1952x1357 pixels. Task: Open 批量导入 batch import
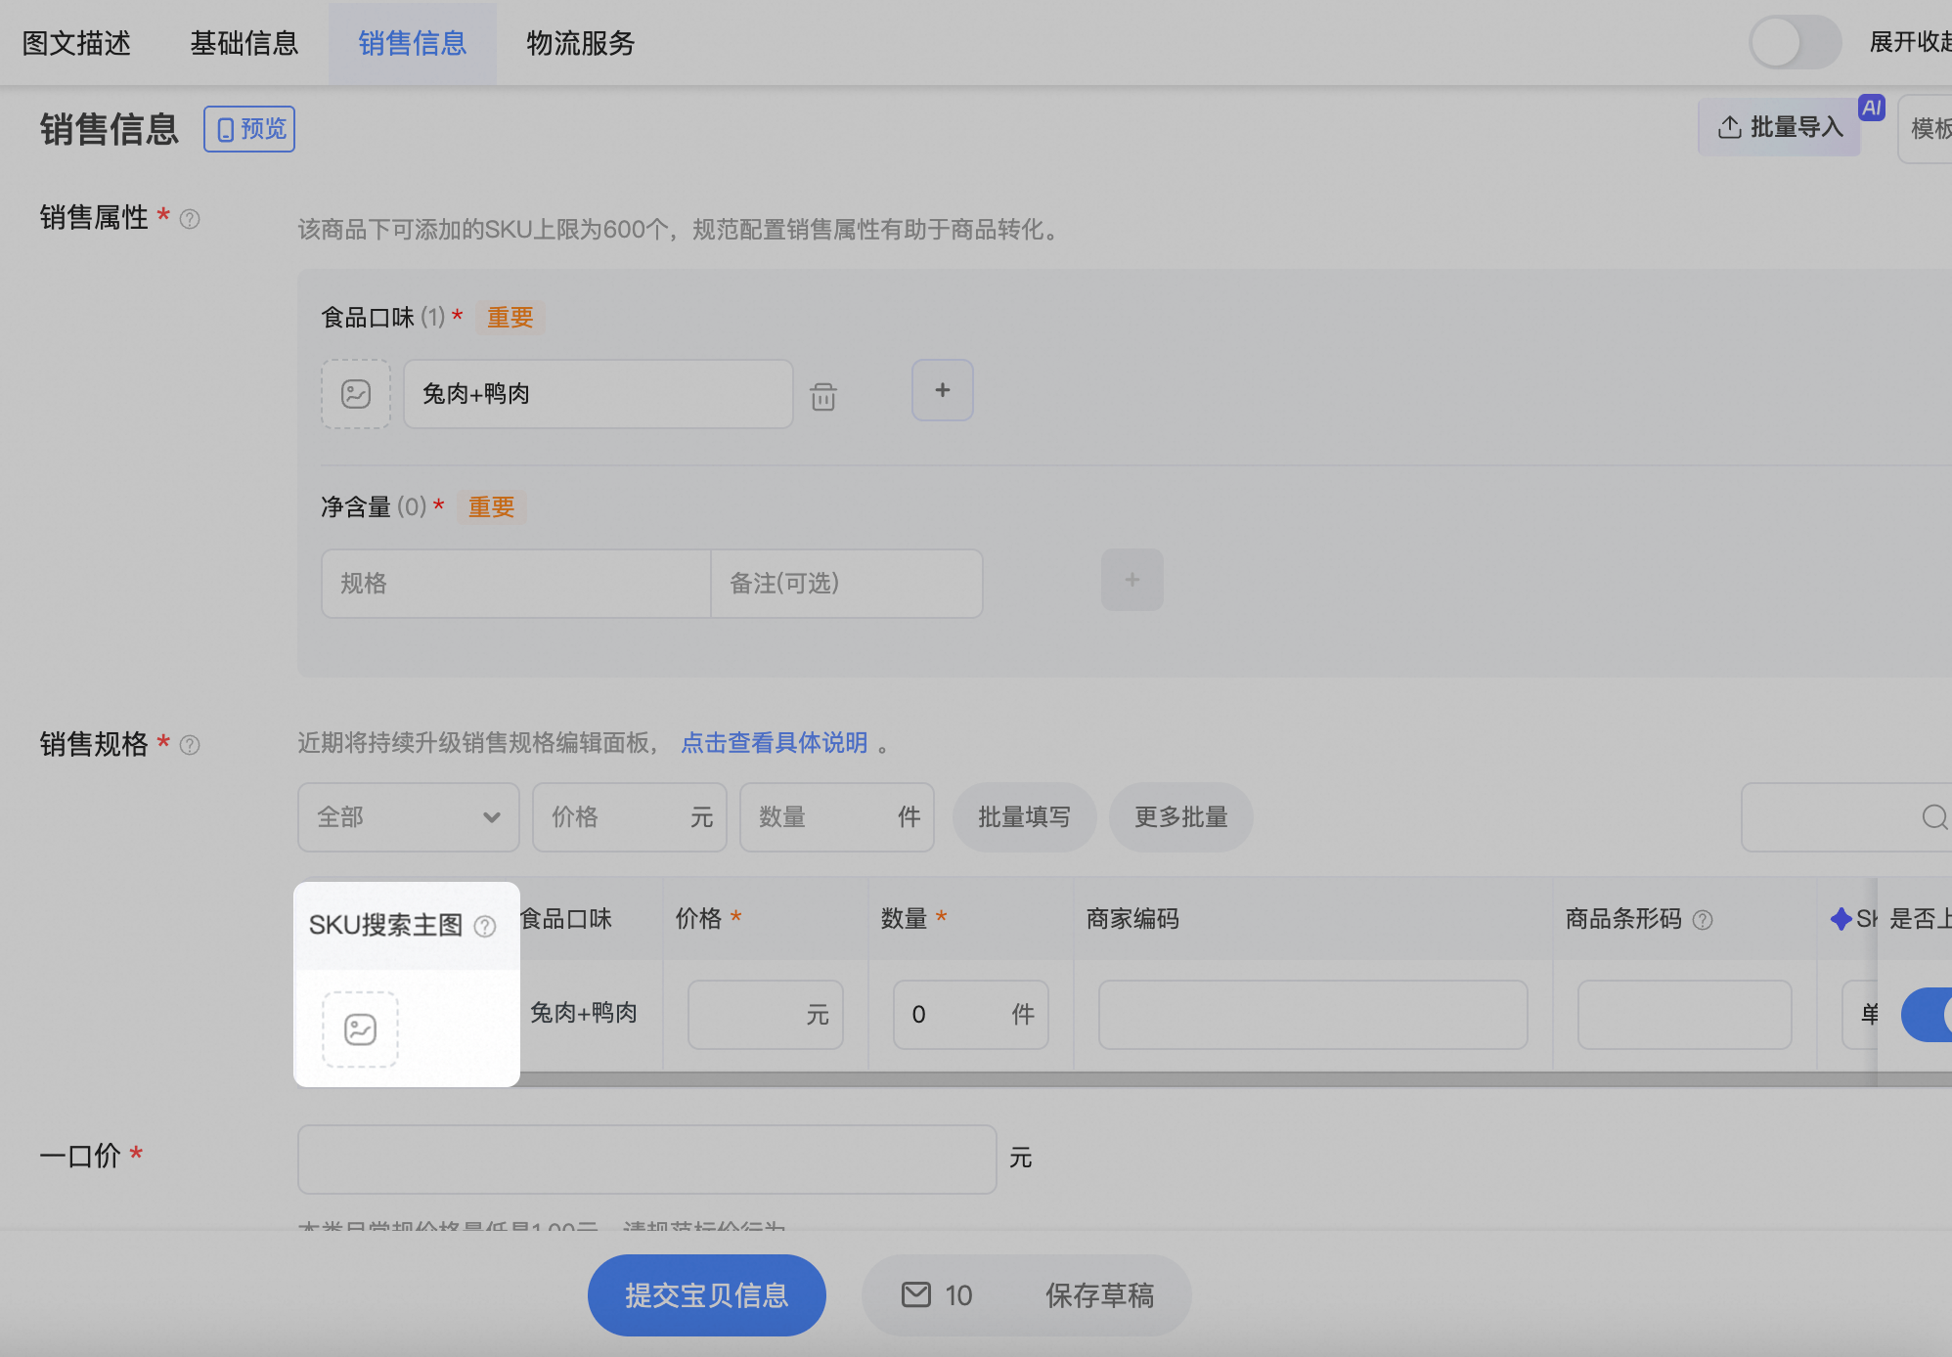(1780, 127)
